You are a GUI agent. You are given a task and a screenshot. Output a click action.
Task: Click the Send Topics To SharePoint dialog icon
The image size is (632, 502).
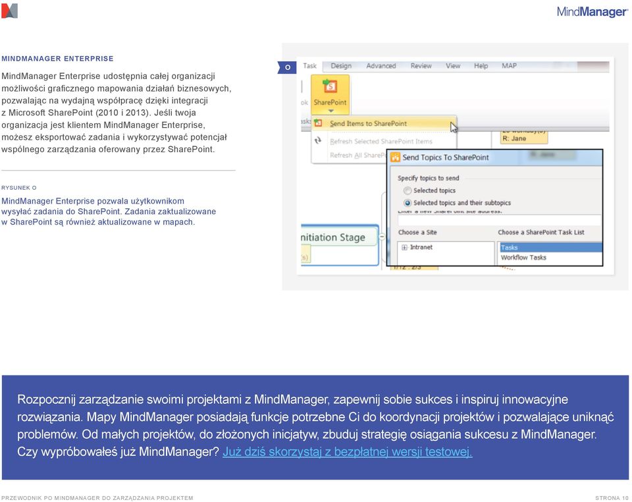pos(396,157)
